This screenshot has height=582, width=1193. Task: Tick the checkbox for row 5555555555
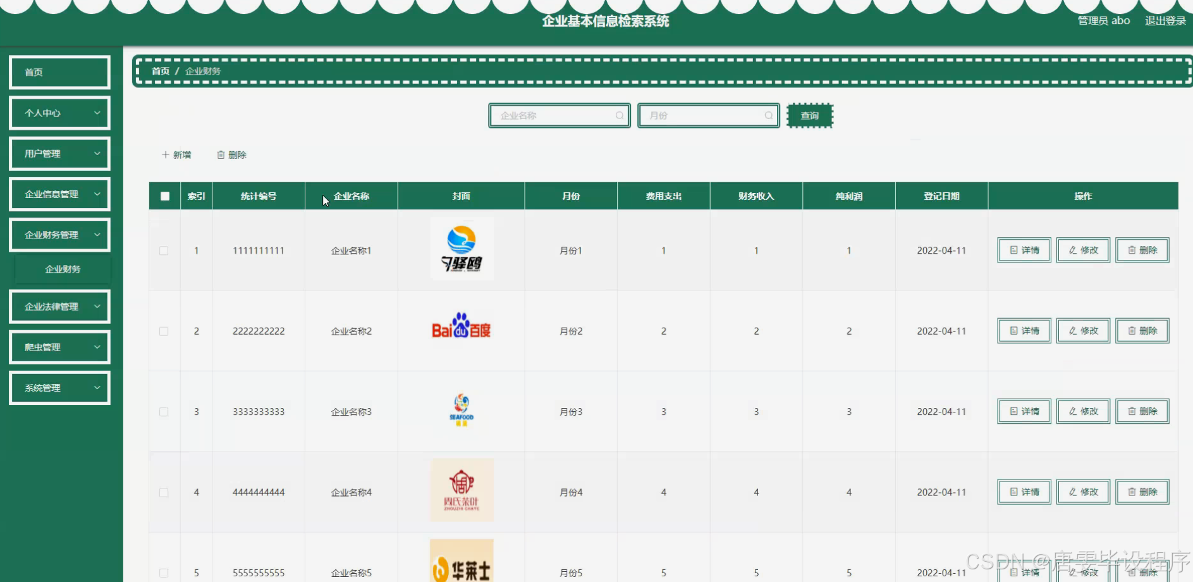click(164, 573)
